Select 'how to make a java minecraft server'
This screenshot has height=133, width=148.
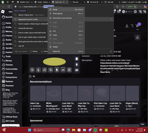[32, 33]
